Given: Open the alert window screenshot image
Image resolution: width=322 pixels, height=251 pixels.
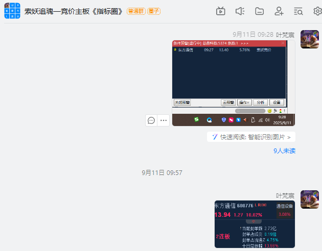Looking at the screenshot, I should [x=234, y=83].
